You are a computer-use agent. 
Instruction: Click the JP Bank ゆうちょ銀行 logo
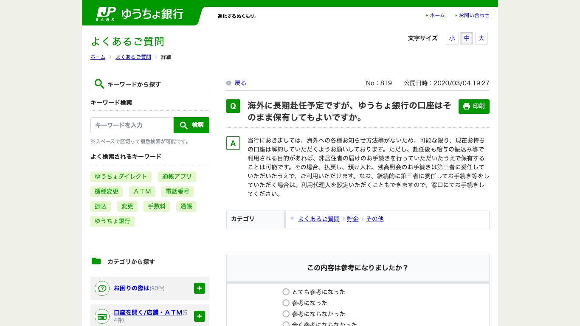140,14
